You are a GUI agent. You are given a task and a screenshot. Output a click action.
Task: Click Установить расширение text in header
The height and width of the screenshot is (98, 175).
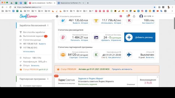point(70,16)
